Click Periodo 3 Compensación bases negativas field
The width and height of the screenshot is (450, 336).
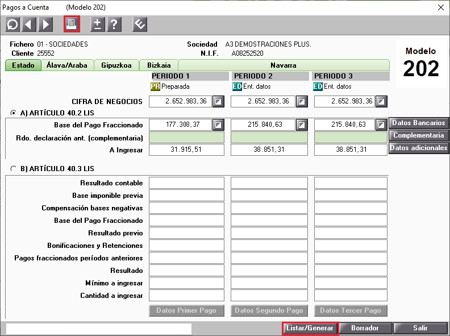(x=351, y=208)
